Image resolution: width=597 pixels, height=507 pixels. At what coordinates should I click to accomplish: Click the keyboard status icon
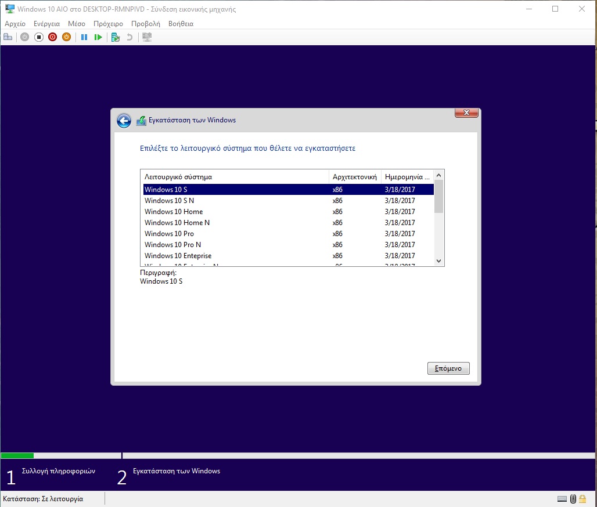562,499
